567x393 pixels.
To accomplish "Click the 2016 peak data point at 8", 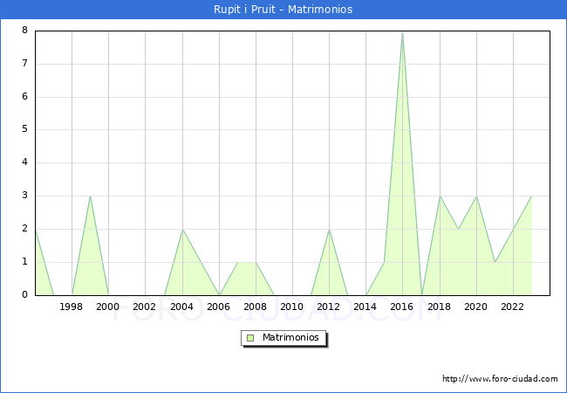I will click(x=402, y=32).
